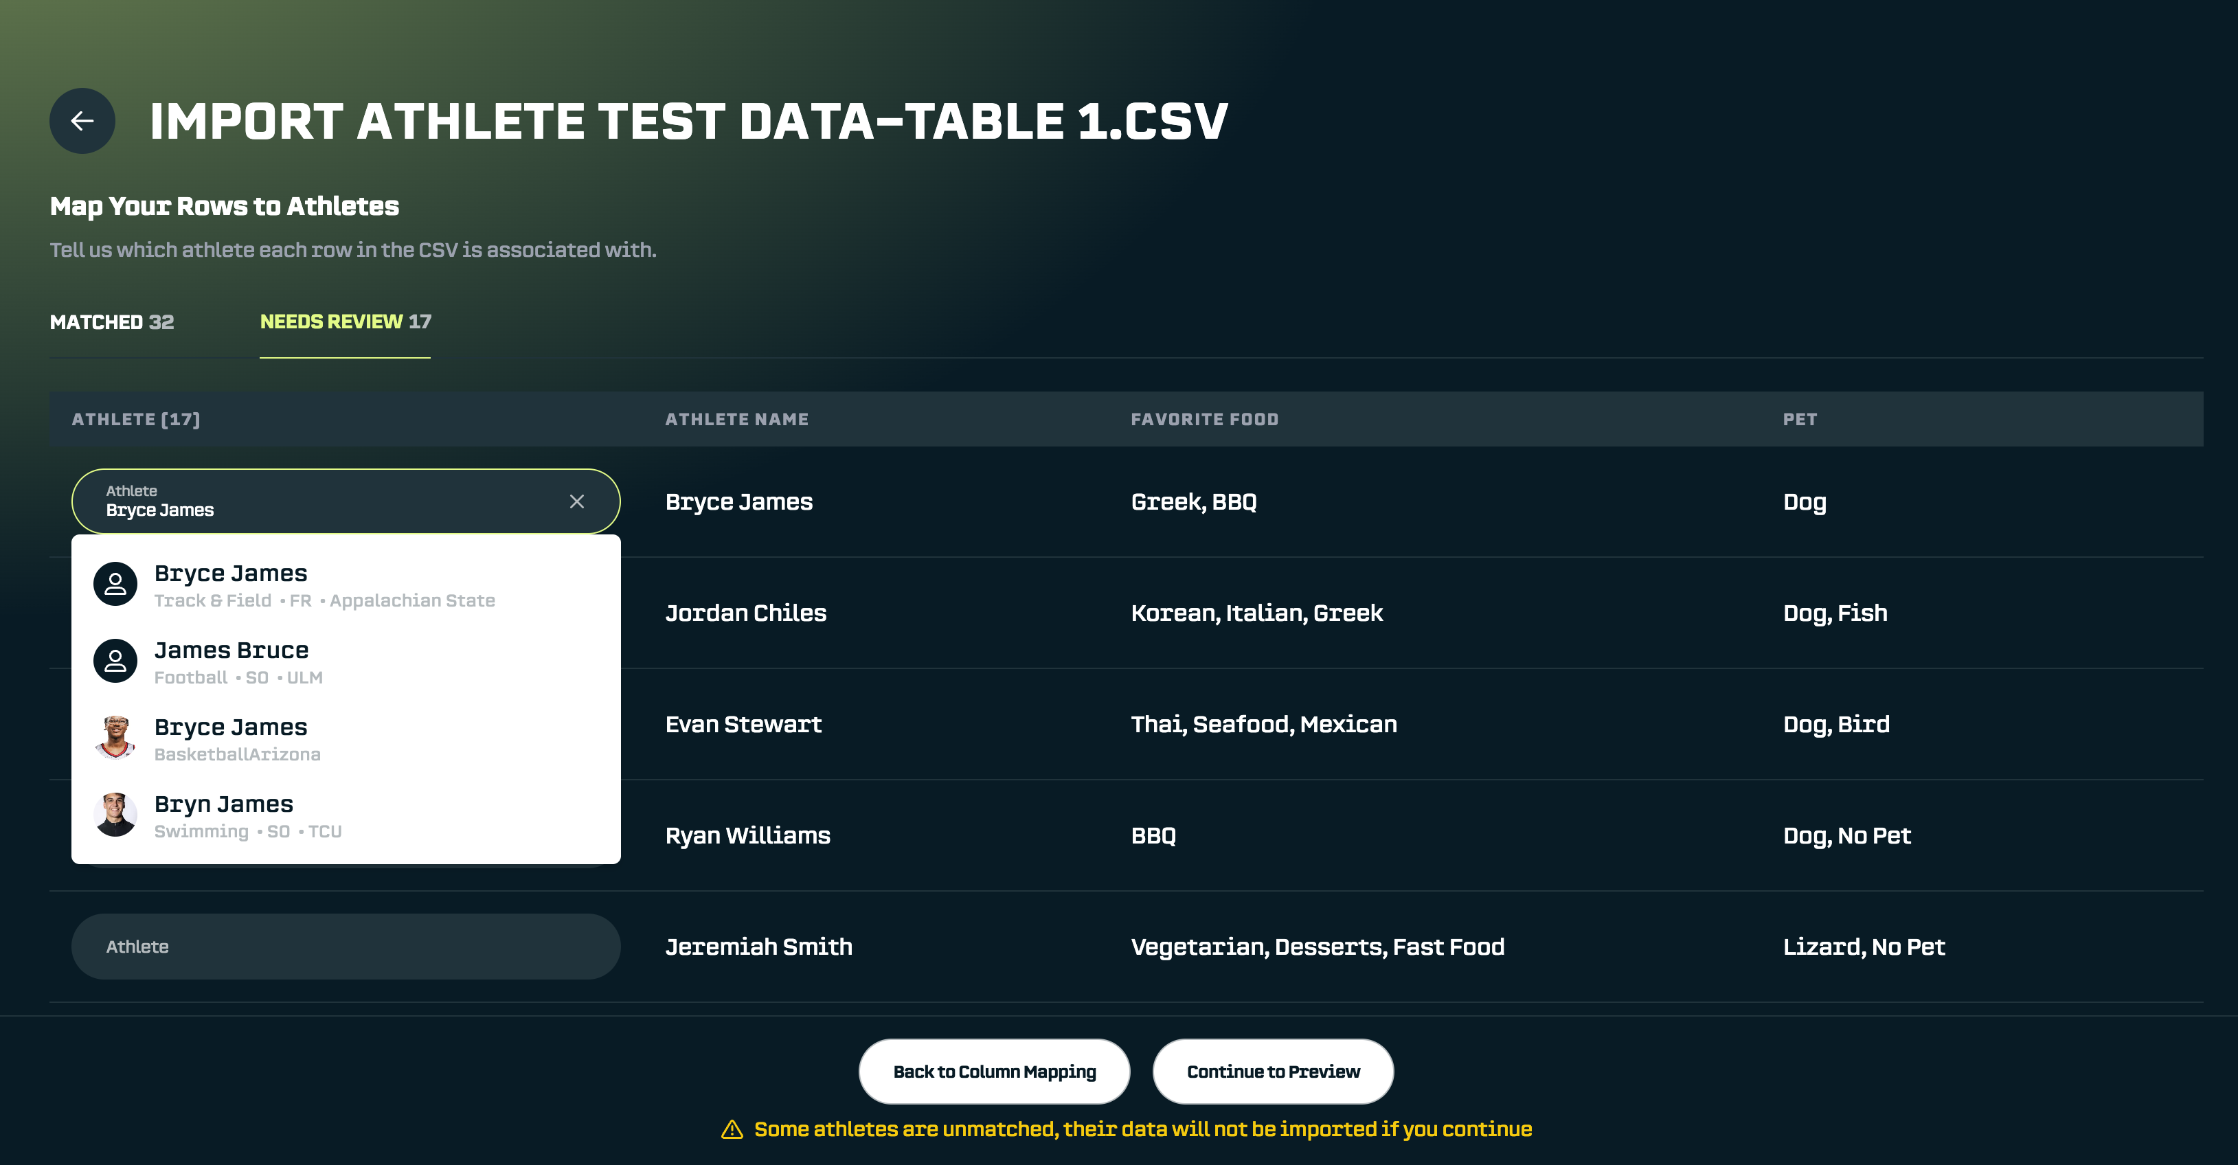Pick Bryn James Swimming TCU option
Image resolution: width=2238 pixels, height=1165 pixels.
click(247, 816)
